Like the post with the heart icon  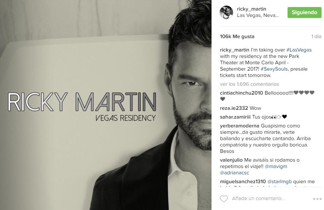pos(224,199)
